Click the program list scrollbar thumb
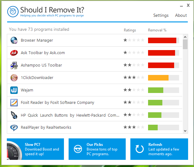This screenshot has height=167, width=194. click(x=185, y=44)
